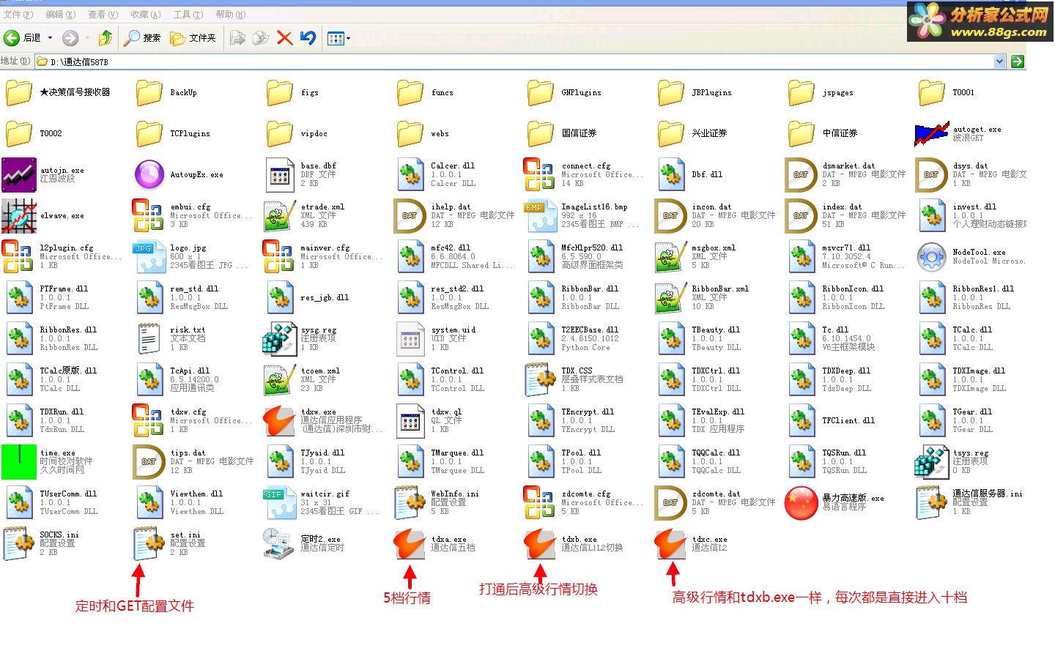The image size is (1055, 659).
Task: Select the 通达信服务器.ini file icon
Action: pos(931,502)
